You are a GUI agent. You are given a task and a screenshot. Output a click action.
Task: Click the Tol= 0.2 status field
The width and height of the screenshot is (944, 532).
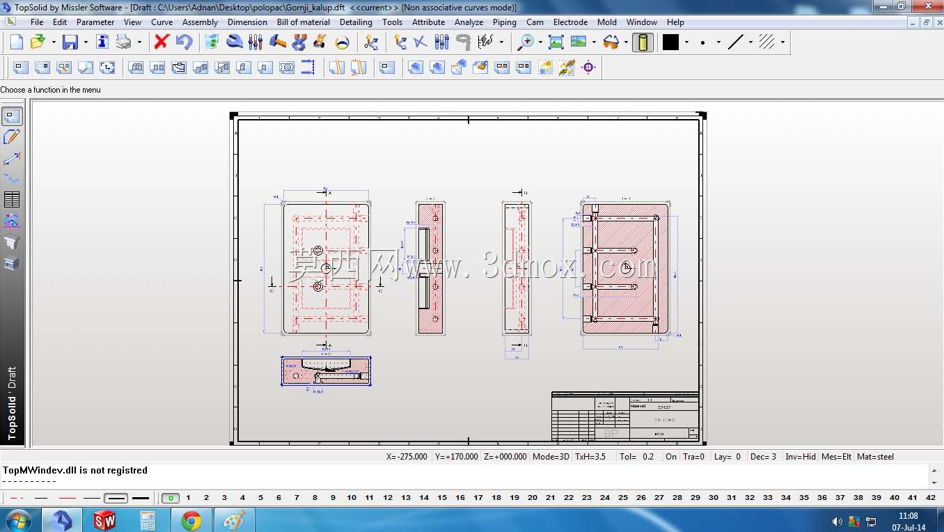click(637, 457)
